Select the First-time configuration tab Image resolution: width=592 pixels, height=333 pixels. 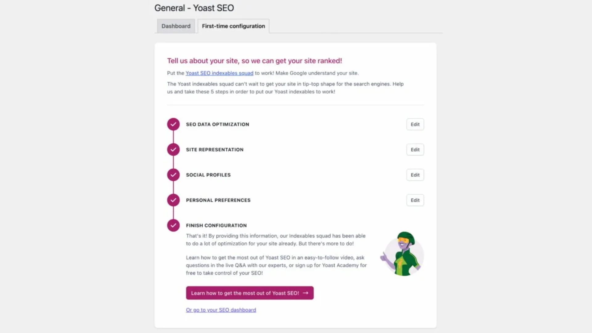point(233,26)
